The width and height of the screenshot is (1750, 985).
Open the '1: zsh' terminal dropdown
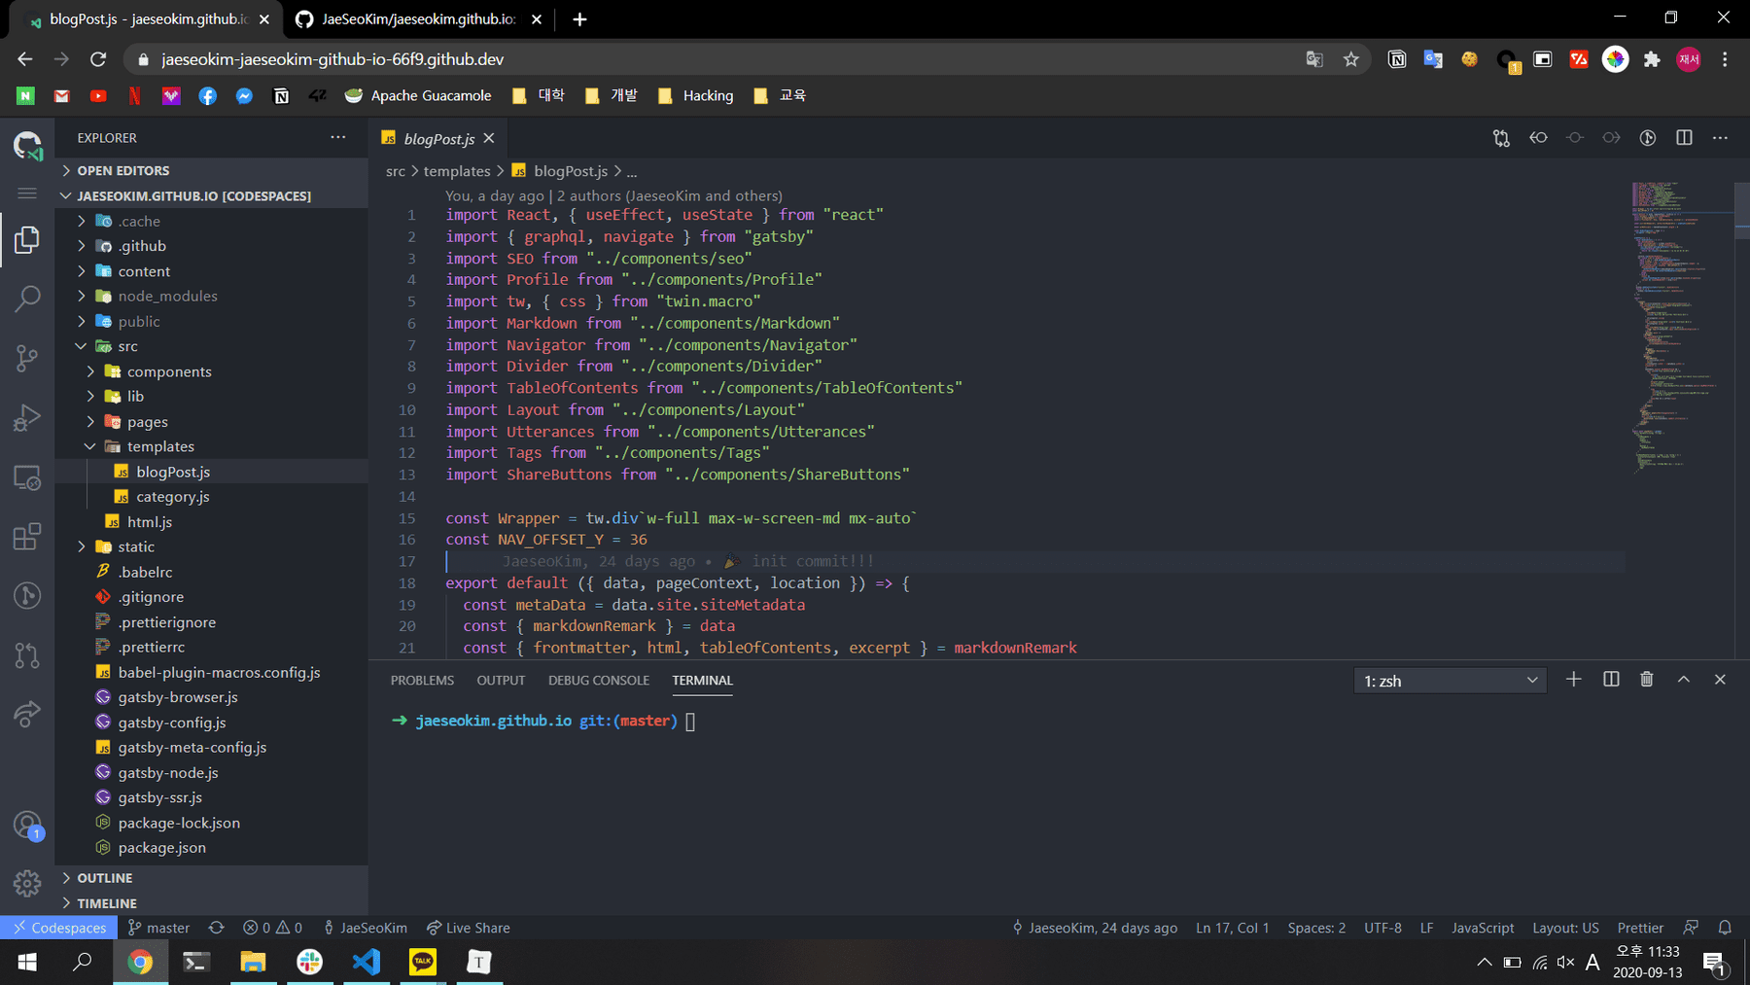(x=1449, y=680)
